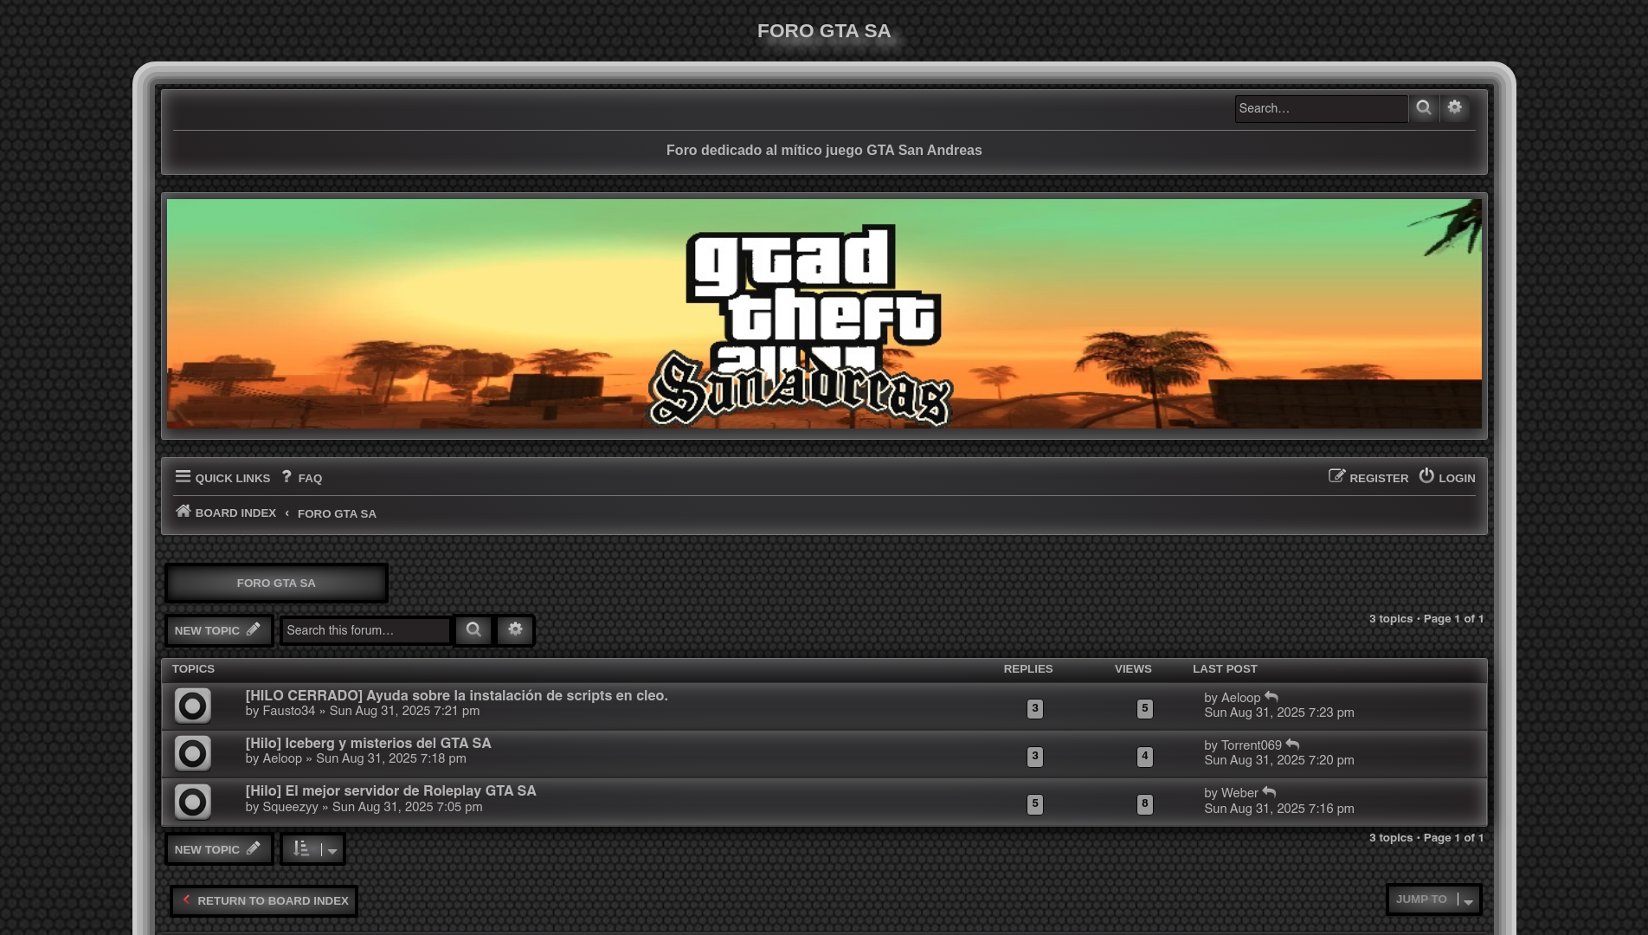Open the Quick Links menu
Viewport: 1648px width, 935px height.
coord(222,478)
